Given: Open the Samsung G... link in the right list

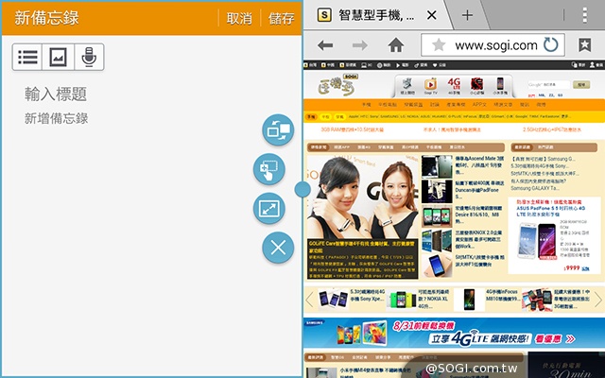Looking at the screenshot, I should pyautogui.click(x=544, y=159).
